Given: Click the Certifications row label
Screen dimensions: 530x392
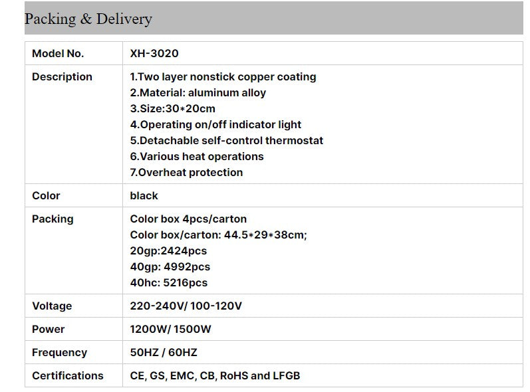Looking at the screenshot, I should (x=68, y=376).
